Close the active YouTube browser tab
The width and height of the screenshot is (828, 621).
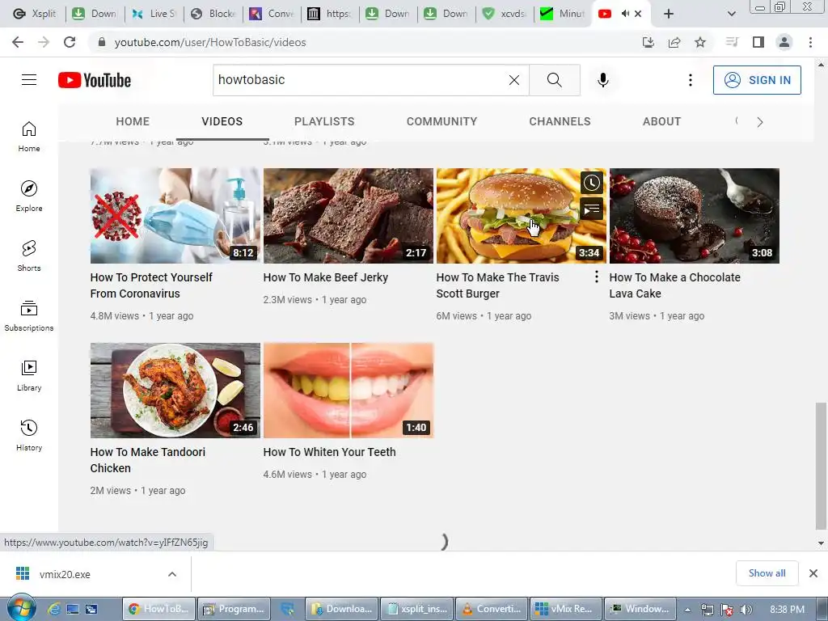pyautogui.click(x=638, y=14)
